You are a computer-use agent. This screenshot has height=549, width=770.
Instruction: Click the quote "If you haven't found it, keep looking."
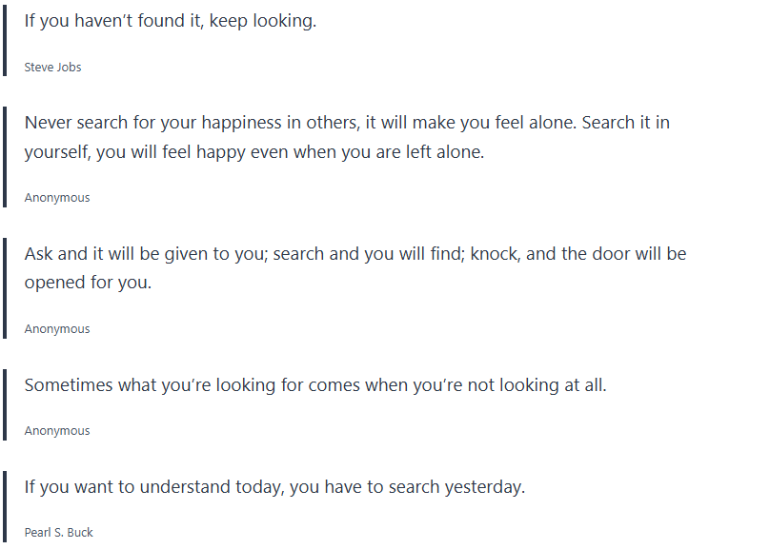[170, 21]
